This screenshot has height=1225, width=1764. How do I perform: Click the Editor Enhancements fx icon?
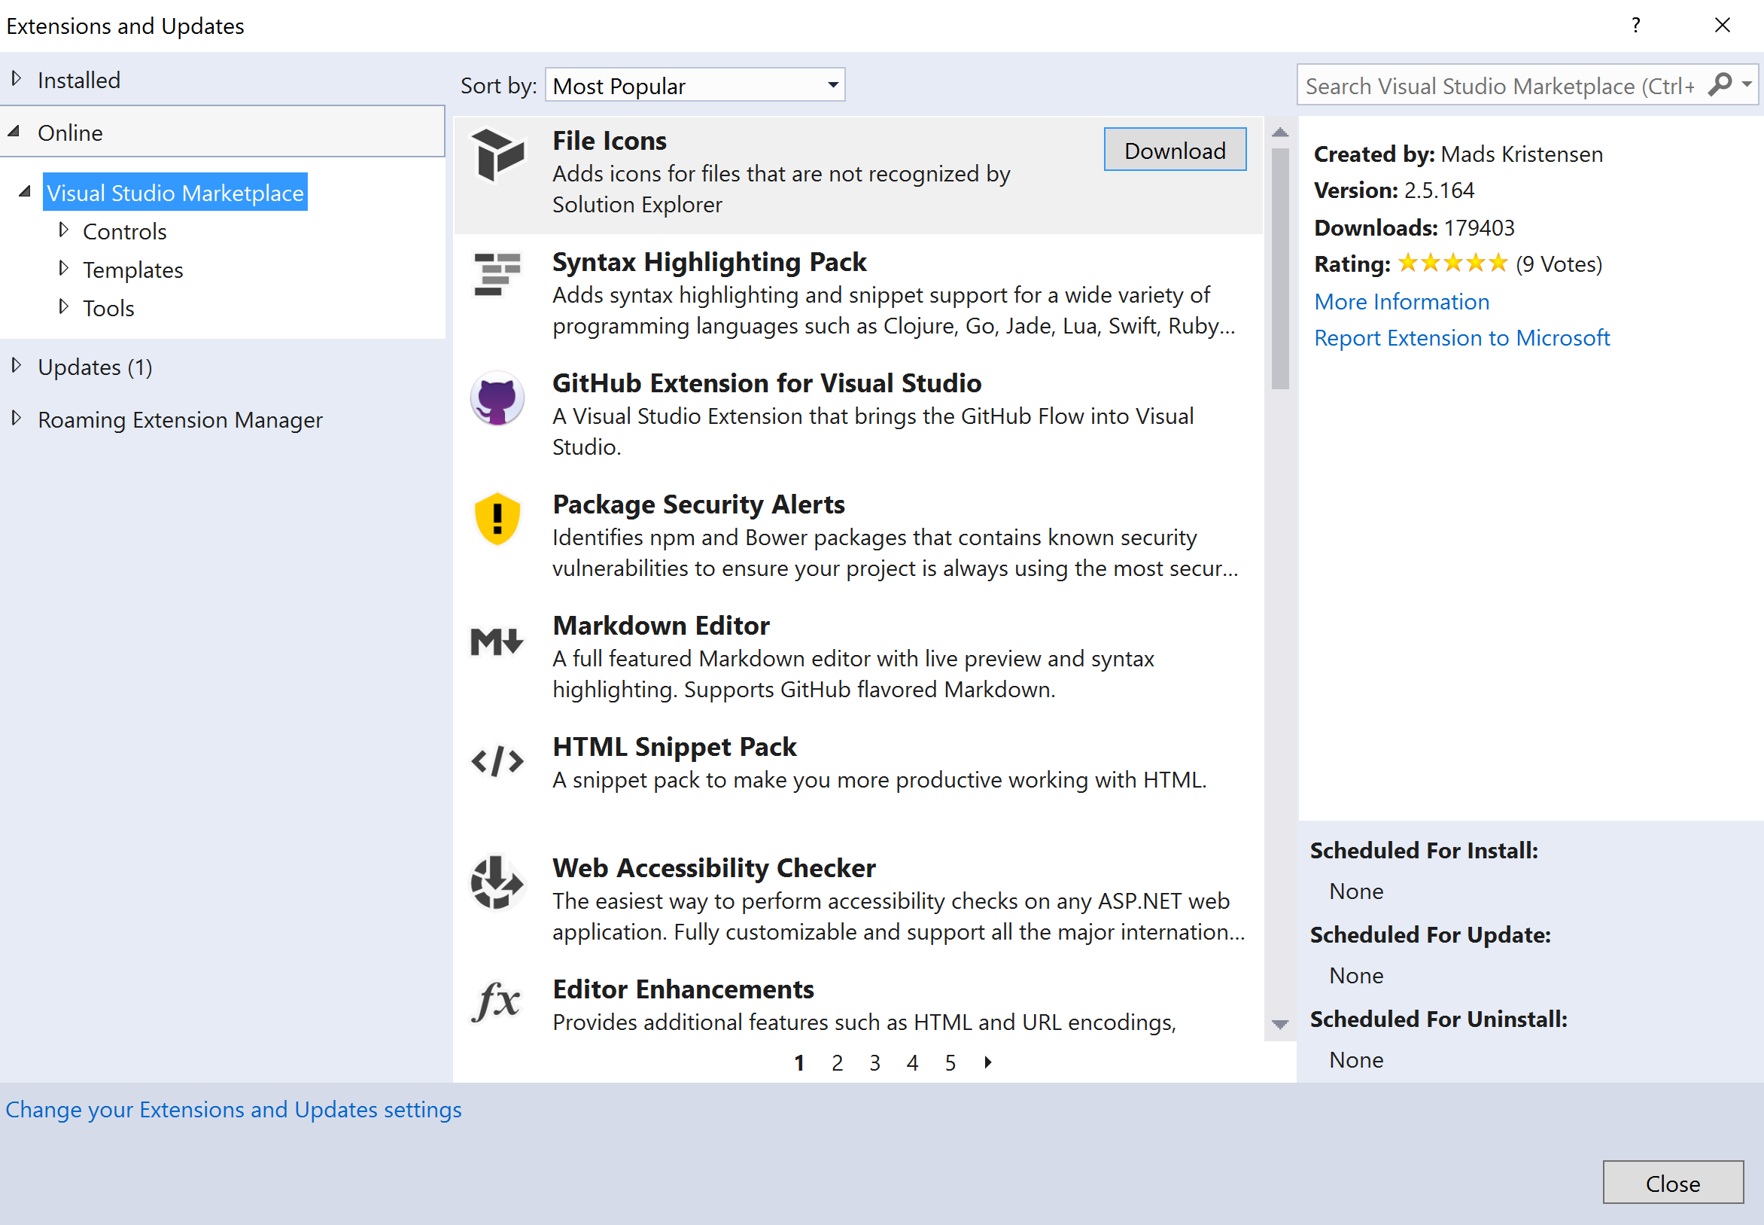[497, 1001]
